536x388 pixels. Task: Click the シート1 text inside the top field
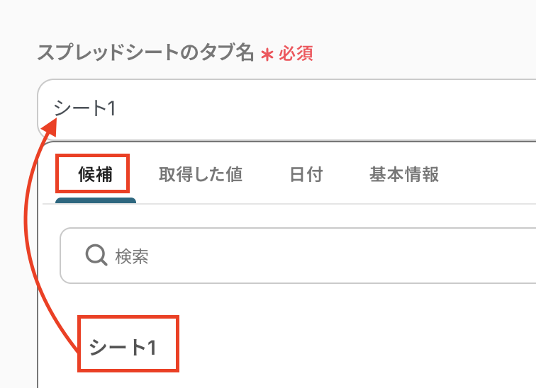pos(85,108)
